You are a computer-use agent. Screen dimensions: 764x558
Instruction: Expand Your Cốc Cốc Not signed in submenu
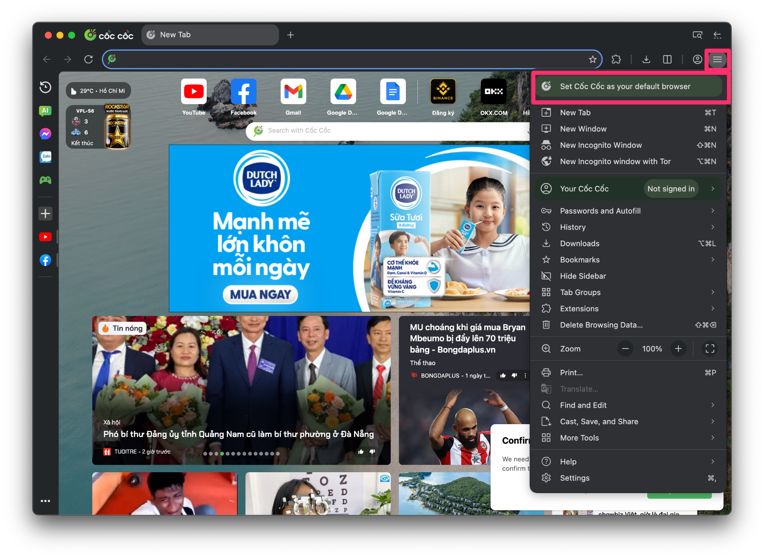pyautogui.click(x=628, y=189)
